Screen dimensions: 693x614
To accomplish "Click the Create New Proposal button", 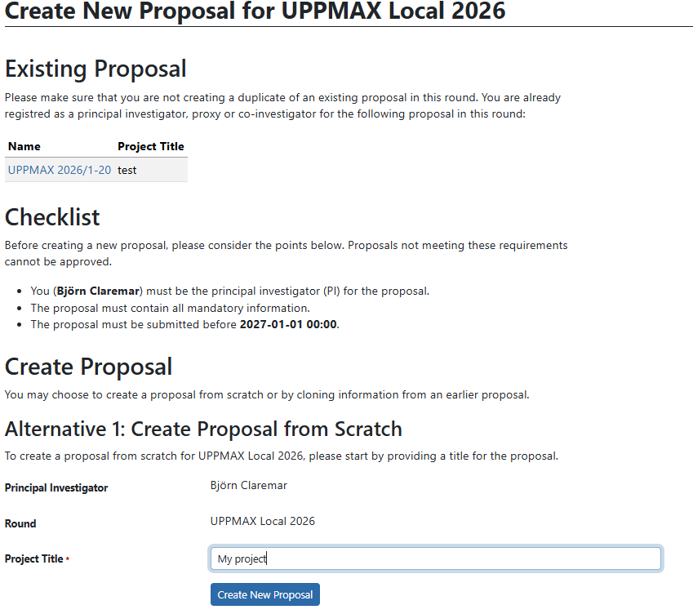I will [x=264, y=594].
